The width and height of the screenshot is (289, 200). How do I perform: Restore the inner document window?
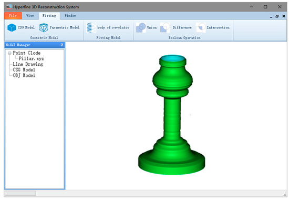tap(277, 16)
